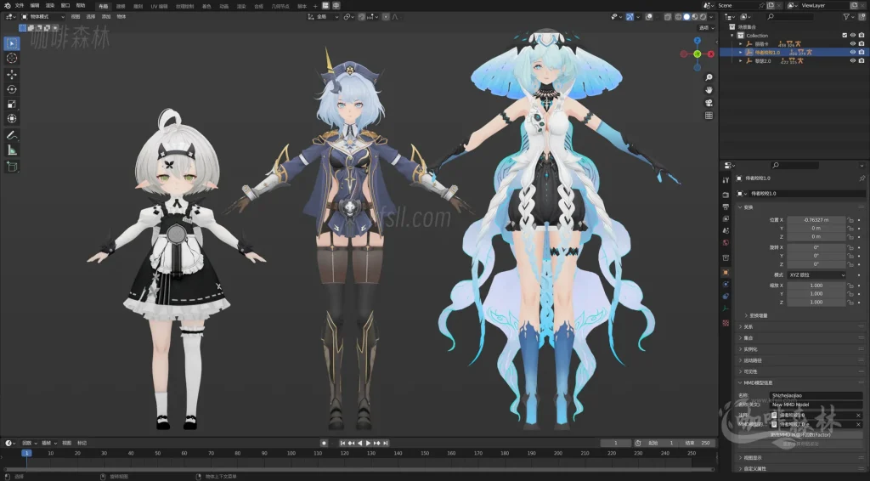Open the viewport shading options dropdown arrow
Screen dimensions: 870x481
click(711, 17)
